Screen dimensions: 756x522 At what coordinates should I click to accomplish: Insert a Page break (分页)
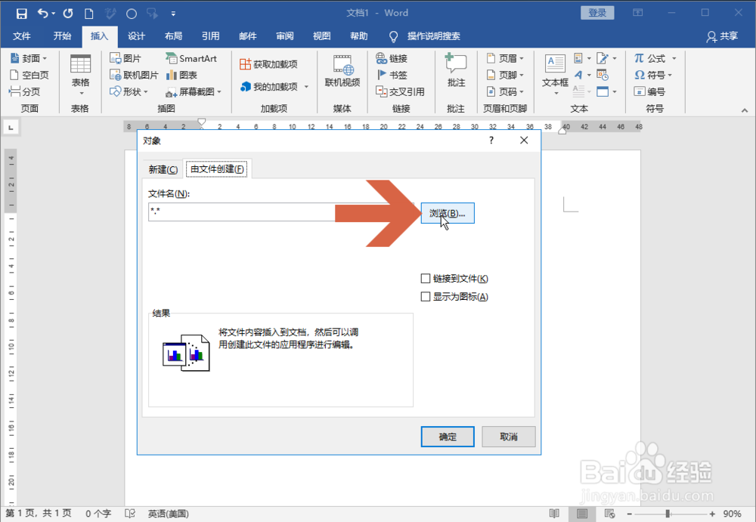[x=25, y=91]
